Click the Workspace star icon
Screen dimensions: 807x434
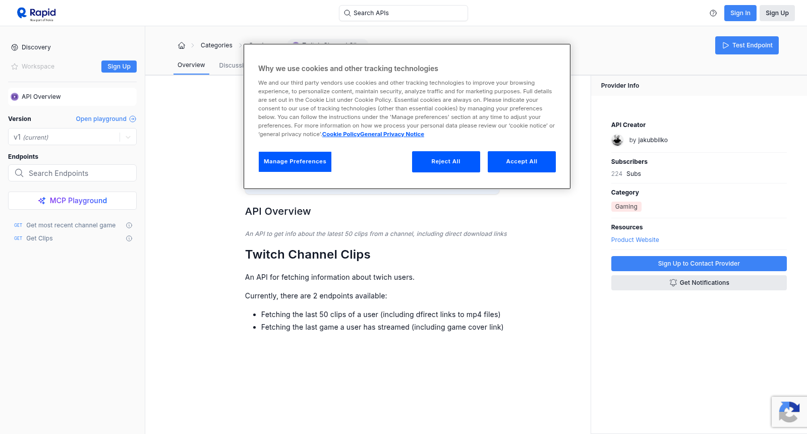pyautogui.click(x=15, y=67)
